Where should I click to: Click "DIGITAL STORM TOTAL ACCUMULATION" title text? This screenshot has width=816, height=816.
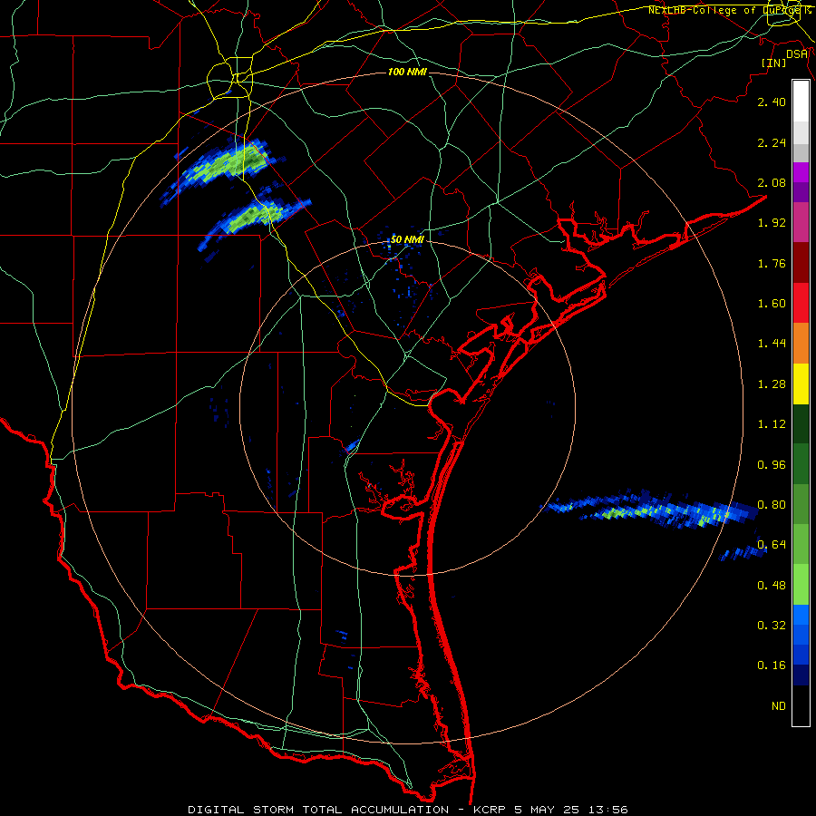coord(318,810)
